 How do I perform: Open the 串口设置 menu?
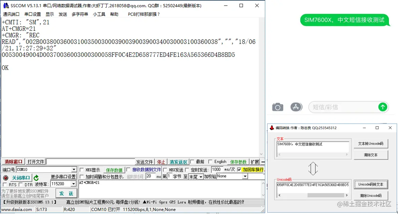coord(33,14)
